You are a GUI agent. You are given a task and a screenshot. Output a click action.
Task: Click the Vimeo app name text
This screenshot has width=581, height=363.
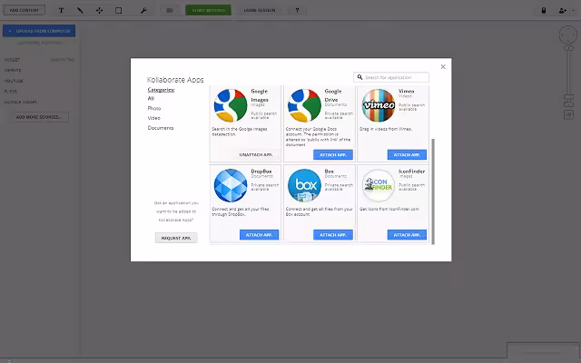pyautogui.click(x=406, y=91)
